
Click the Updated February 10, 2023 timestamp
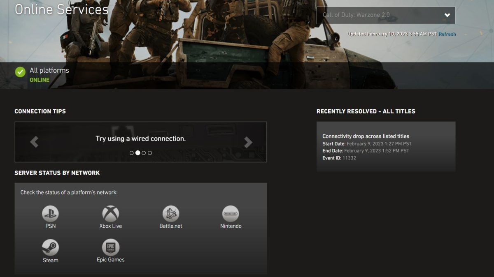[392, 34]
